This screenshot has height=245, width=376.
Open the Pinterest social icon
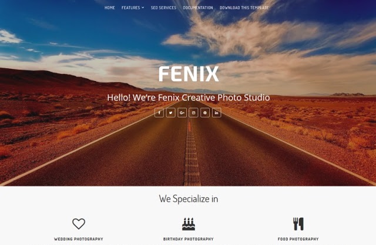pos(205,113)
